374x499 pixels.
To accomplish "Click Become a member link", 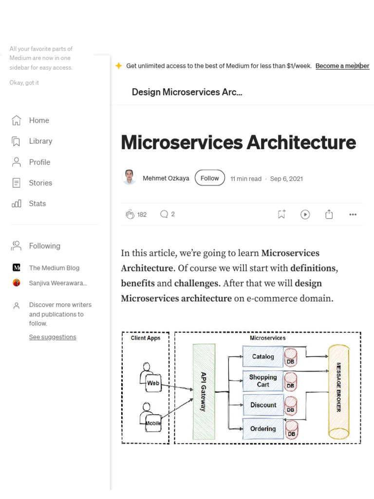I will [x=342, y=66].
